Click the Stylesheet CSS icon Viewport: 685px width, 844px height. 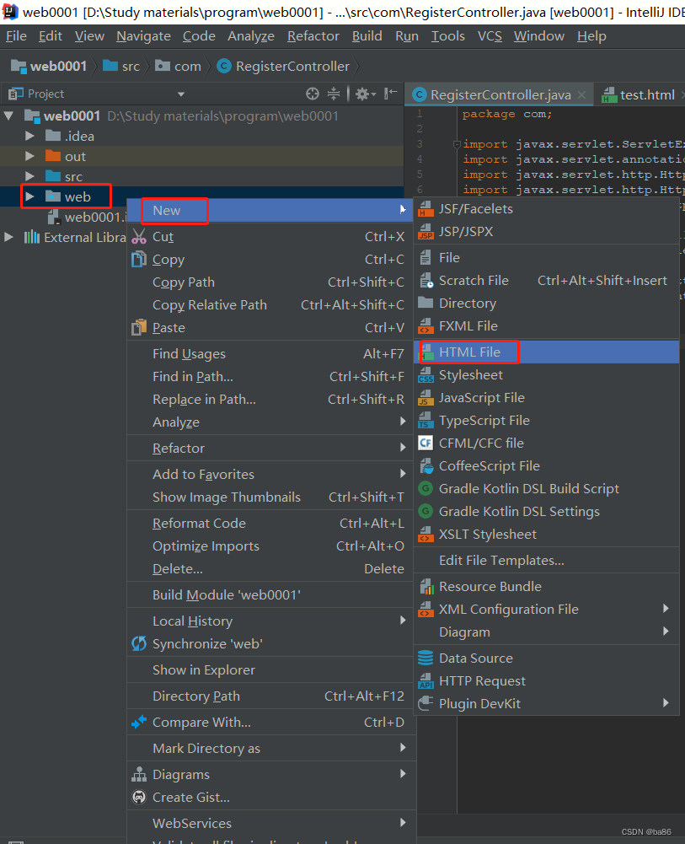[x=425, y=375]
